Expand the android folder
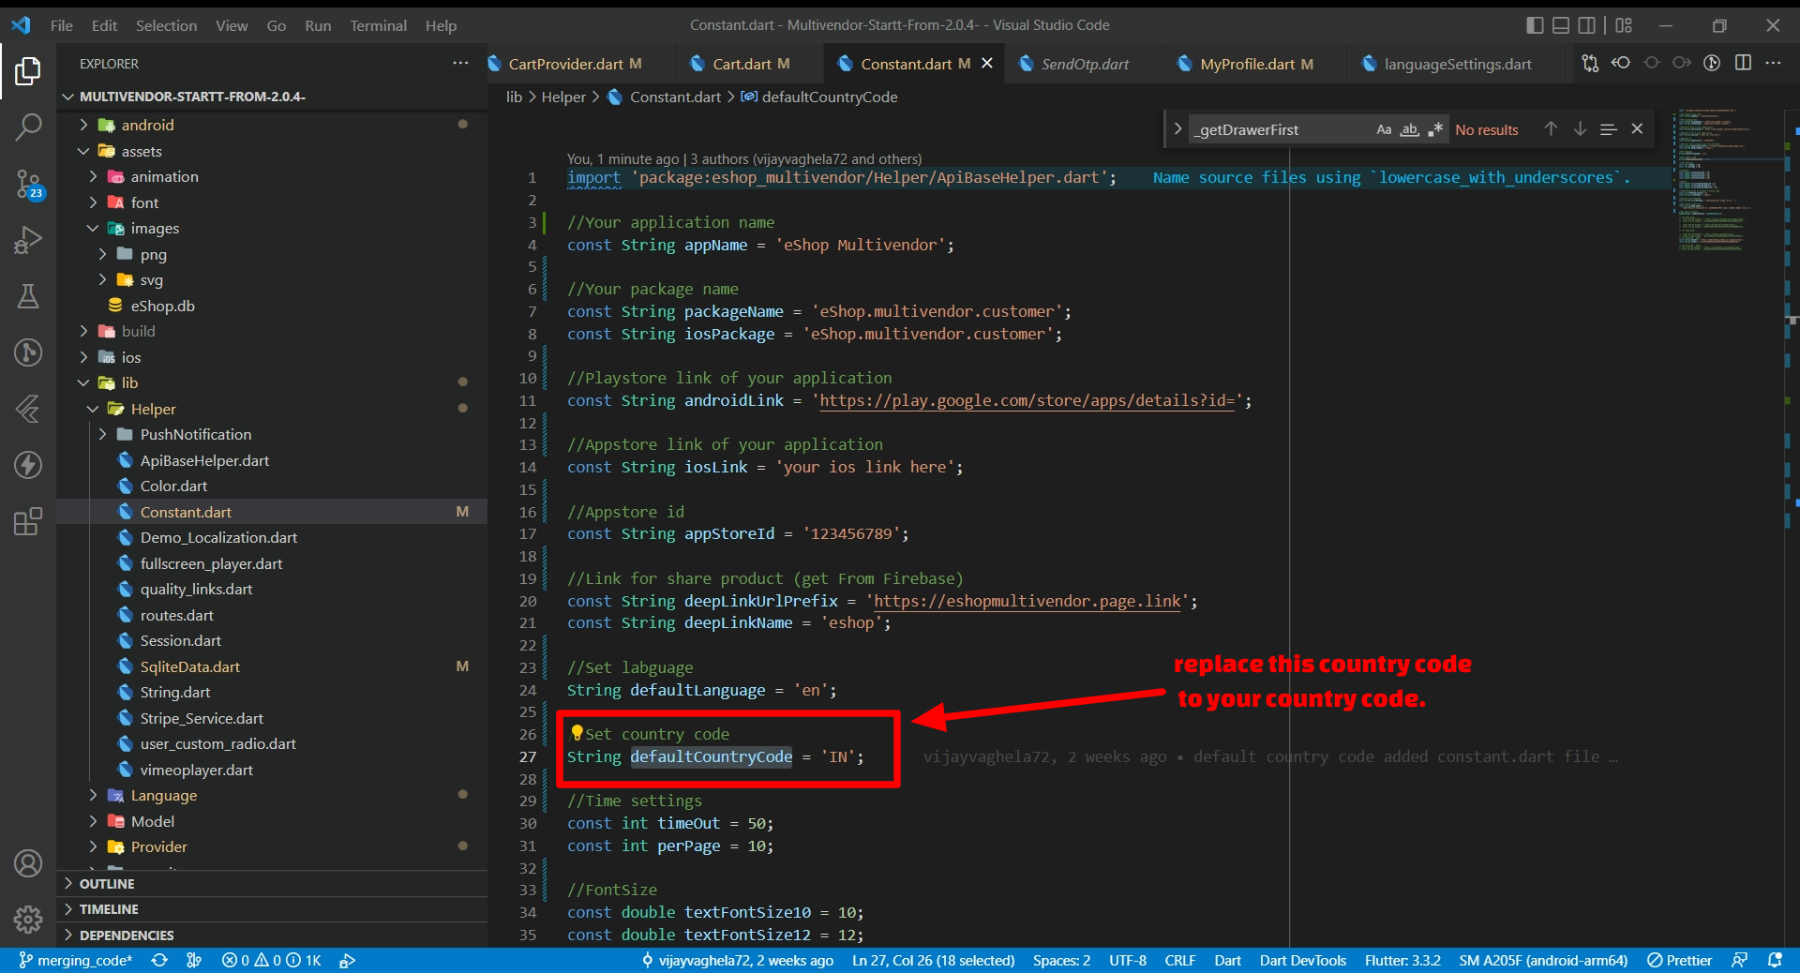 click(x=147, y=125)
